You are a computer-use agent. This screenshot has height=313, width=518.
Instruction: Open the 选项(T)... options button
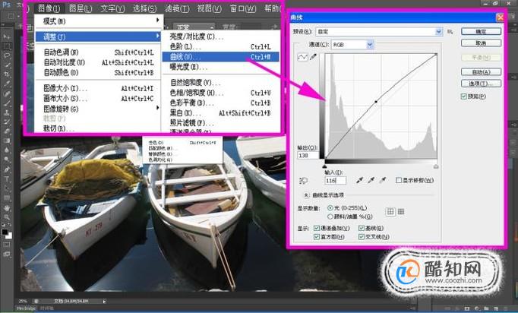[481, 84]
